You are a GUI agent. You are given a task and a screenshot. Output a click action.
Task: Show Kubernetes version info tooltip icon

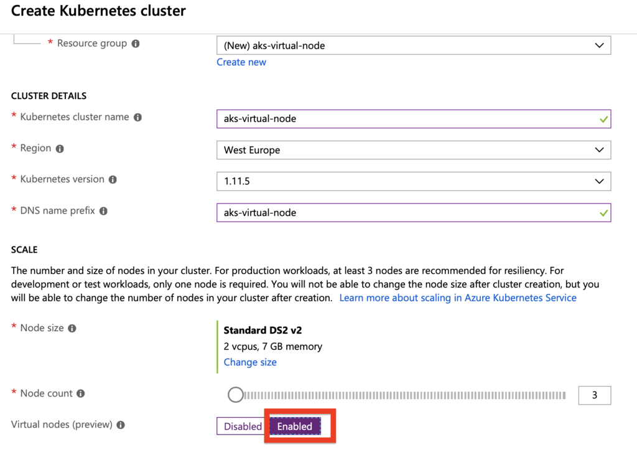pos(113,180)
